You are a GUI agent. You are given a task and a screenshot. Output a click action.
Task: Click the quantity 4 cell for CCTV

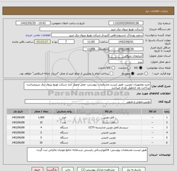[41, 127]
